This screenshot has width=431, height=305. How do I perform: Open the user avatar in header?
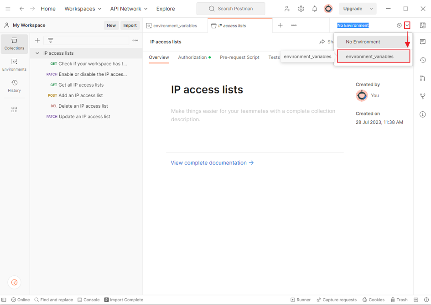coord(328,9)
